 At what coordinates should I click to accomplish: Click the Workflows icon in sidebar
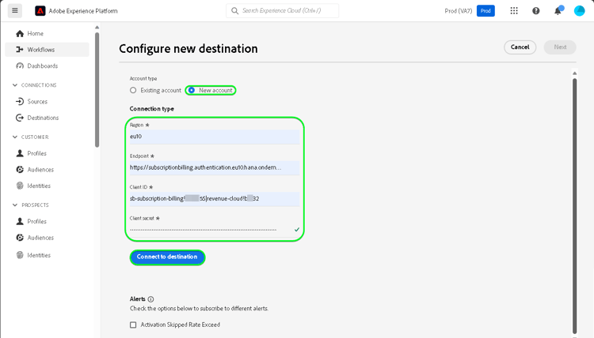(x=20, y=50)
